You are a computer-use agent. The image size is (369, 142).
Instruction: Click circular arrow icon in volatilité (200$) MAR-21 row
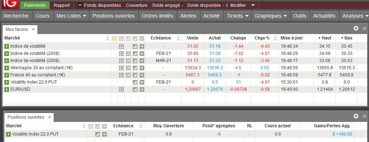tap(121, 61)
